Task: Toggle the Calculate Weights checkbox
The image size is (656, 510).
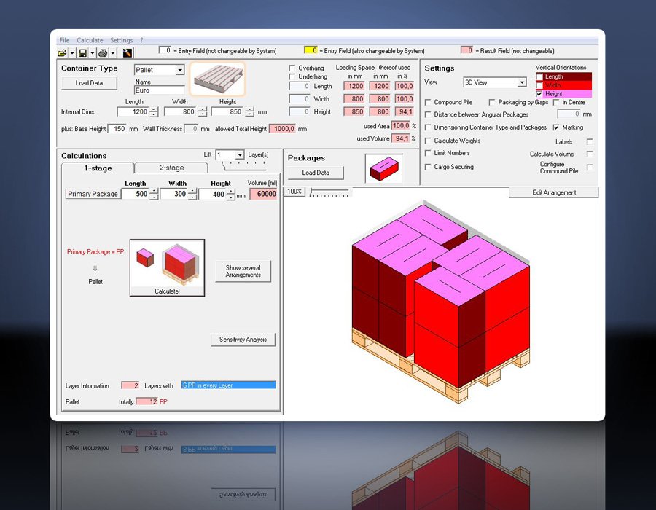Action: point(428,141)
